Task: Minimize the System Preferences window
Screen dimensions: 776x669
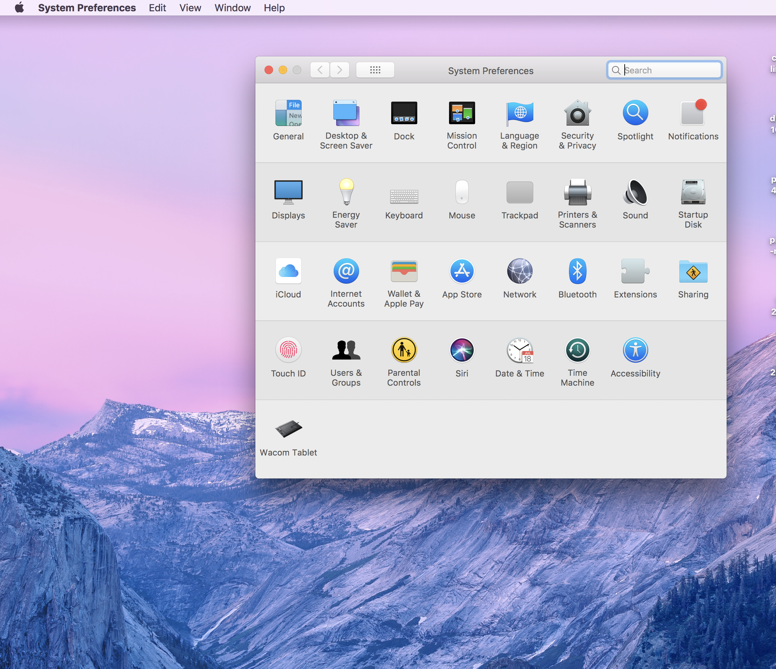Action: click(x=283, y=70)
